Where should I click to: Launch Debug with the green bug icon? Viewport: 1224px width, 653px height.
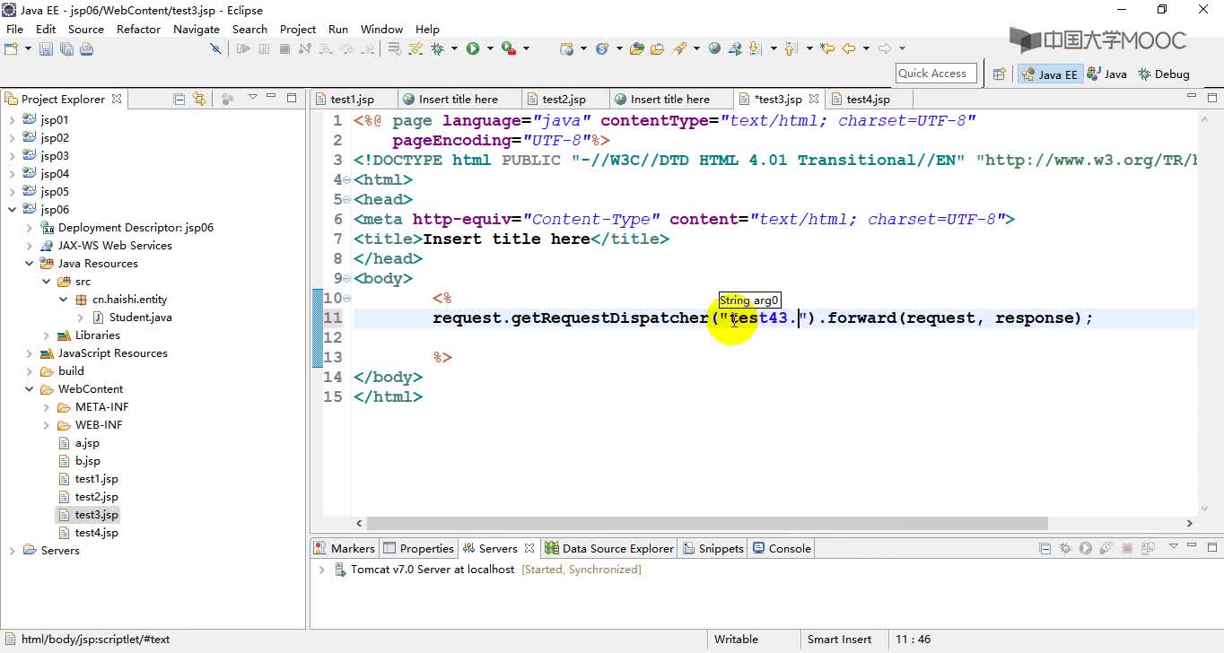437,48
